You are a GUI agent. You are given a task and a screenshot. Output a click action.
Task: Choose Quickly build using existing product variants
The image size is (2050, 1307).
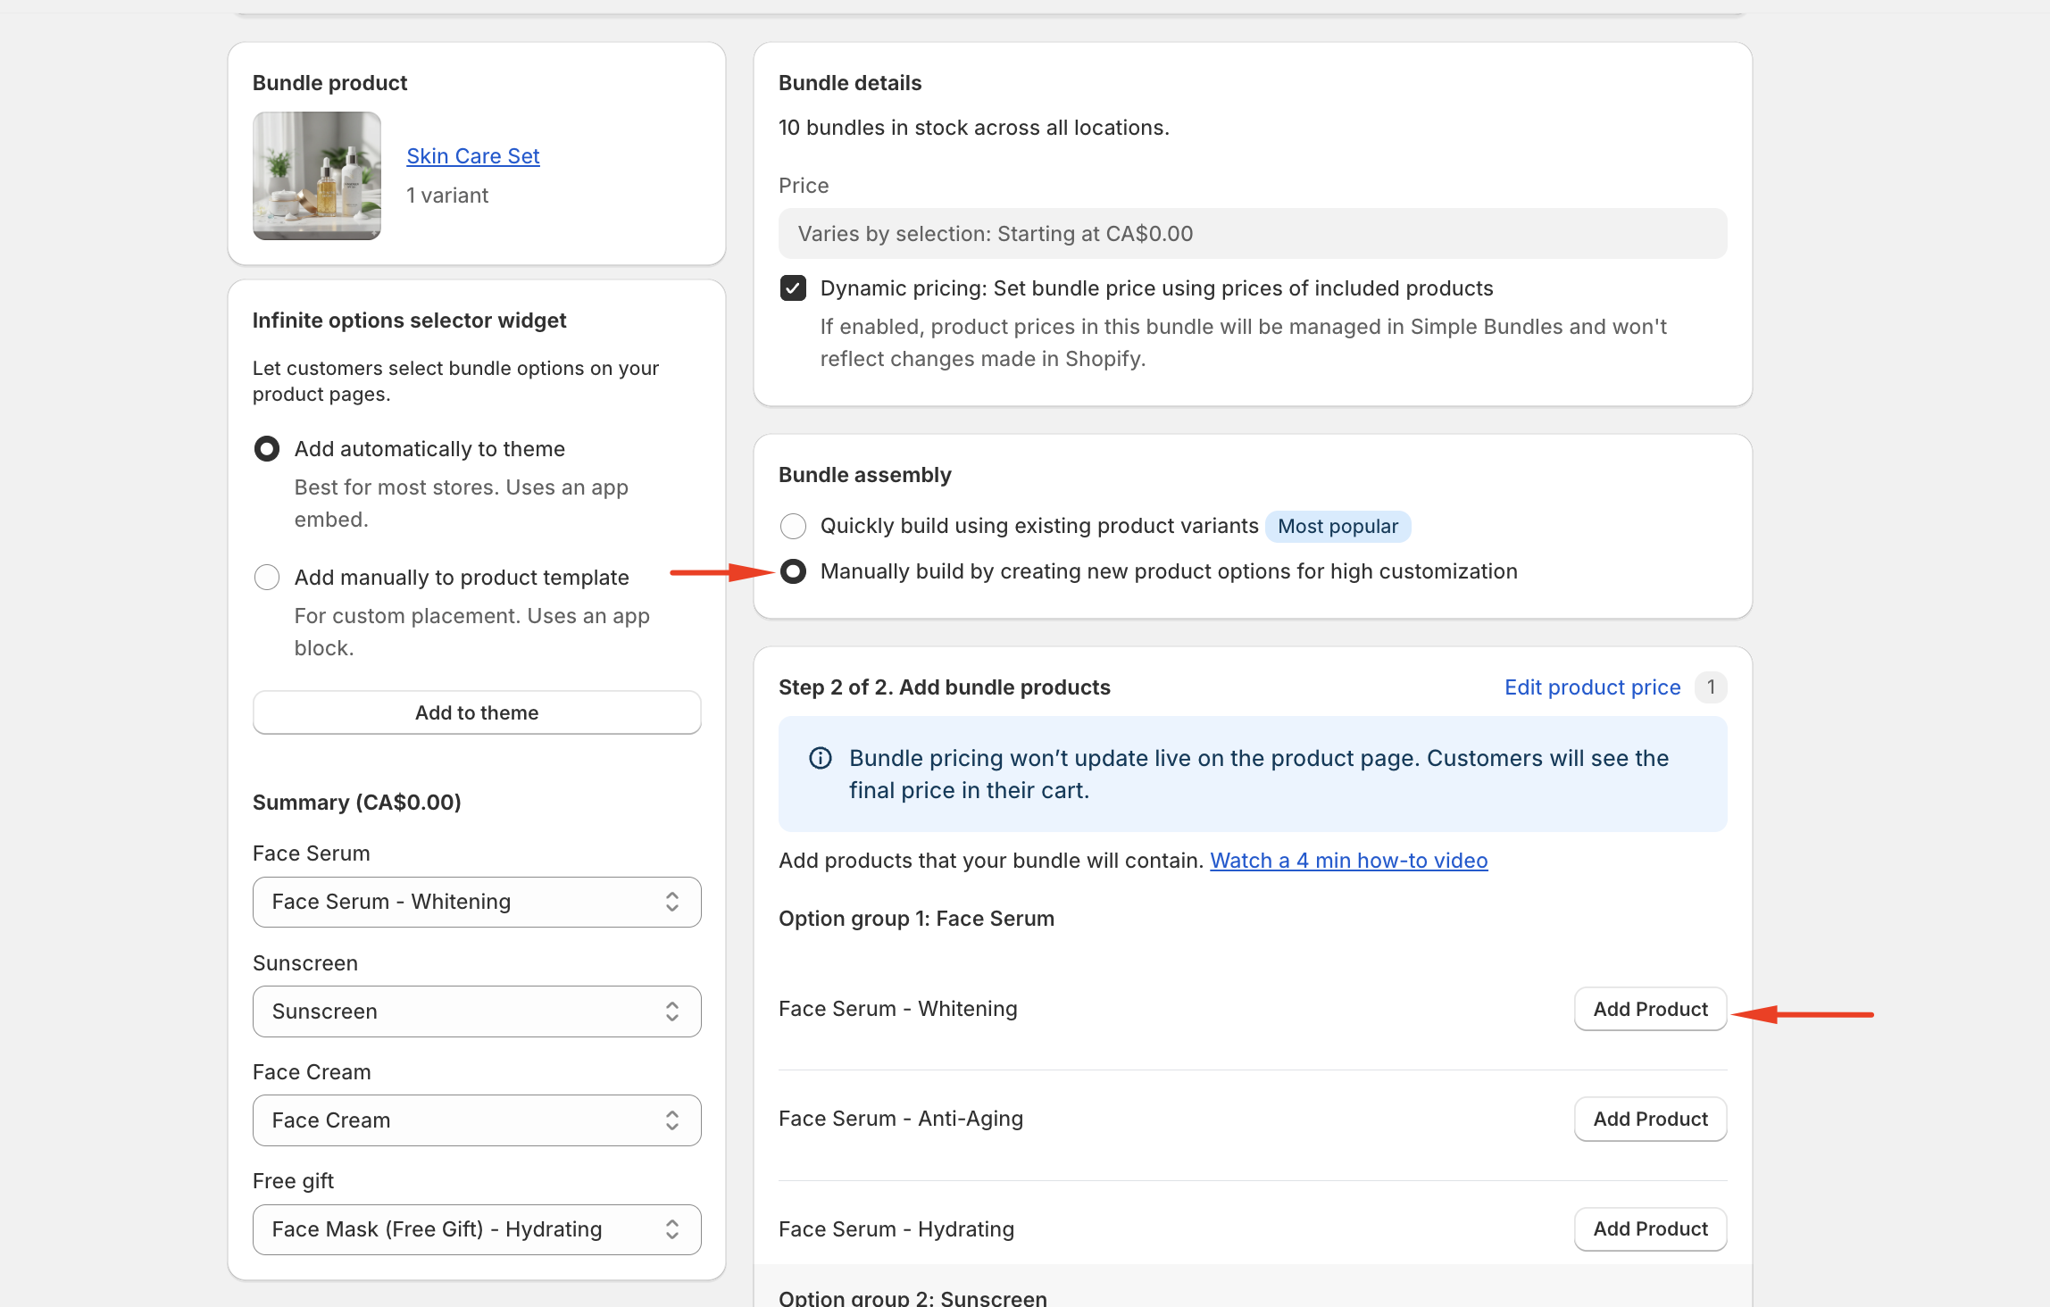pos(793,526)
